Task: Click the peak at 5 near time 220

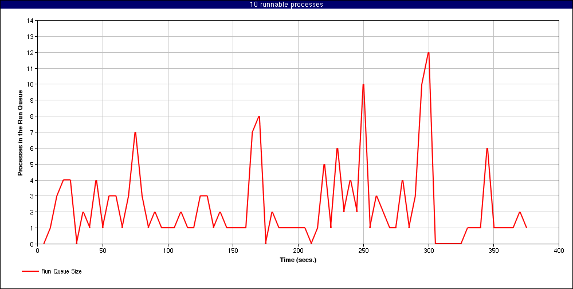Action: point(324,164)
